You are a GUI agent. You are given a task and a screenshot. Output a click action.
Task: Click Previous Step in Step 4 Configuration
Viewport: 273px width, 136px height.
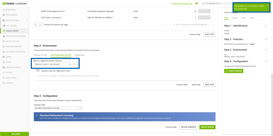point(171,127)
